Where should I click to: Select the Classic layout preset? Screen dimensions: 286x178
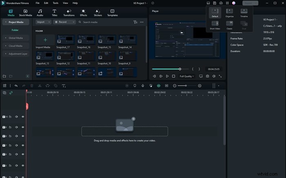click(229, 24)
